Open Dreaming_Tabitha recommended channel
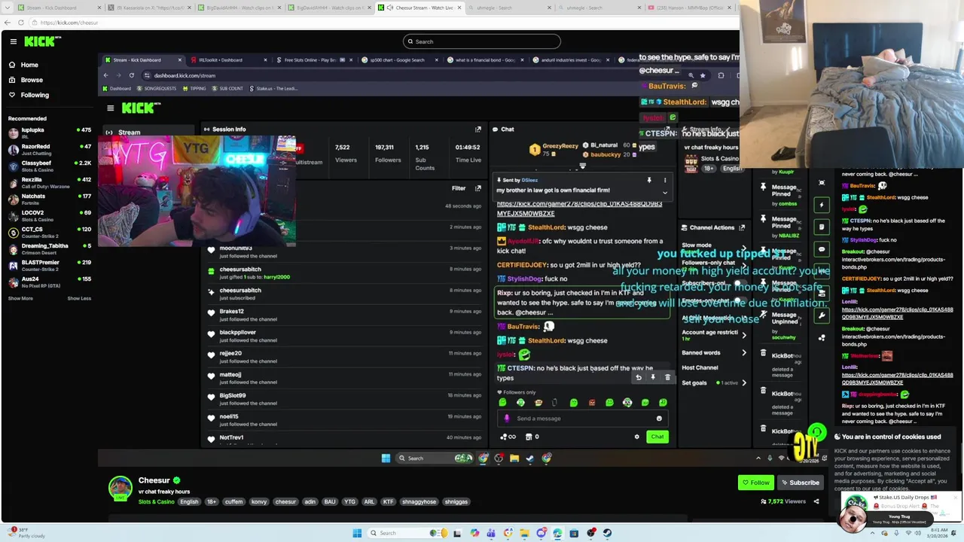Screen dimensions: 964x542 click(49, 249)
